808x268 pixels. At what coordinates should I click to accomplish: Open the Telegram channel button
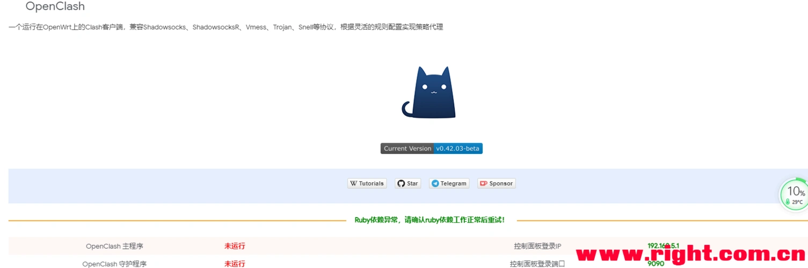tap(449, 183)
